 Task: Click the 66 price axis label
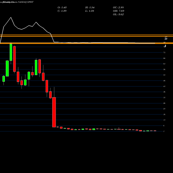coord(164,58)
